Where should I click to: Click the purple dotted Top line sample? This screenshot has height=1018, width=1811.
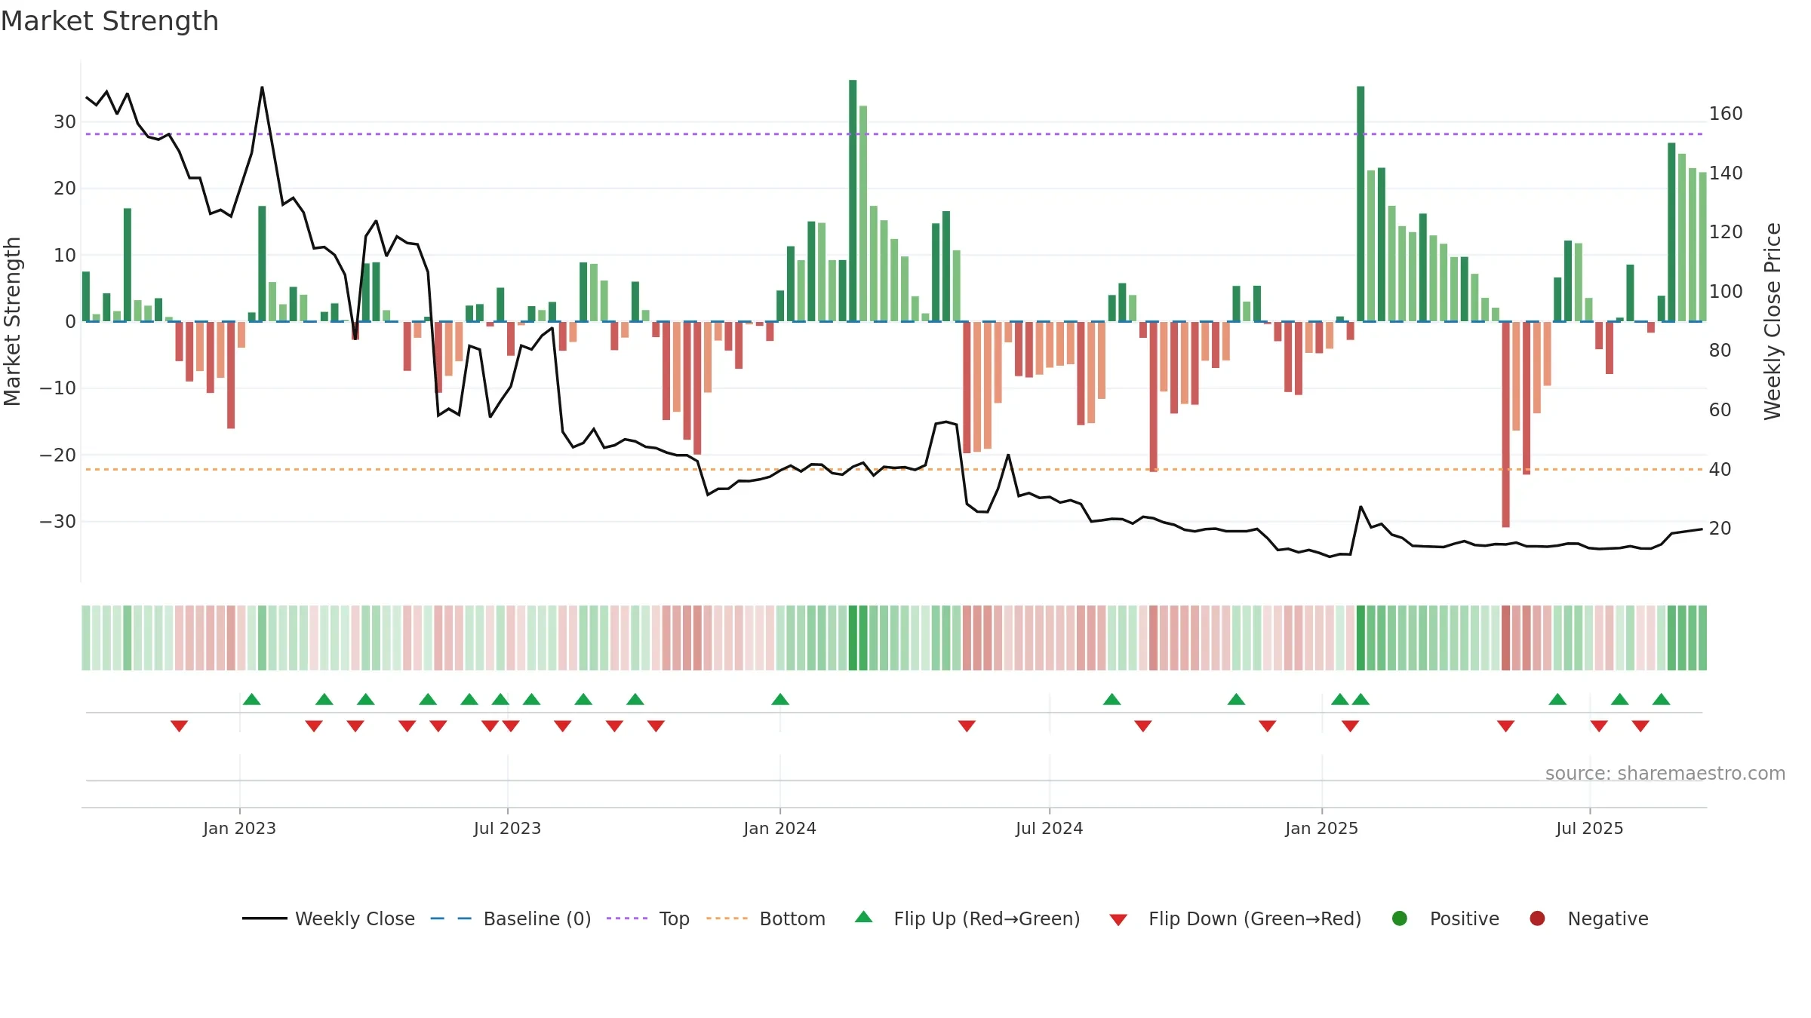pos(627,918)
